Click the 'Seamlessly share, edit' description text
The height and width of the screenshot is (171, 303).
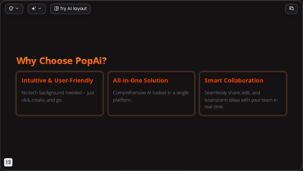[x=241, y=100]
